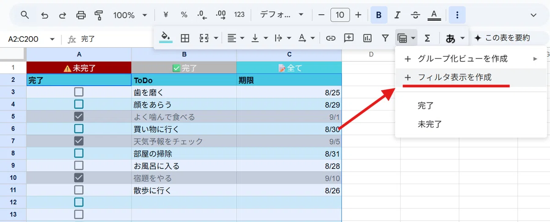Viewport: 550px width, 222px height.
Task: Select column B header
Action: (x=184, y=54)
